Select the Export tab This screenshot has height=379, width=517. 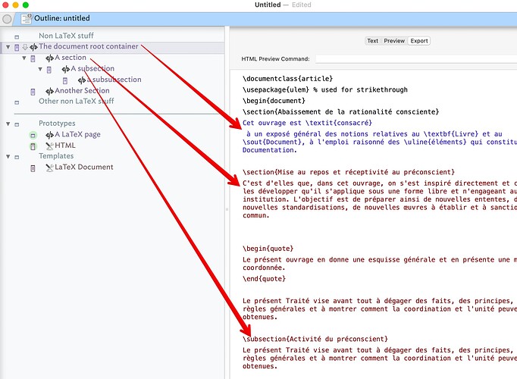(x=419, y=41)
